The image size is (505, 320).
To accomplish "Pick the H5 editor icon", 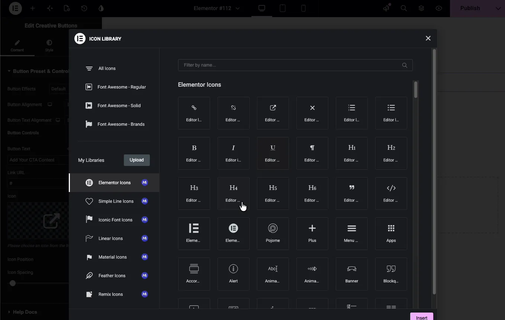I will coord(273,193).
